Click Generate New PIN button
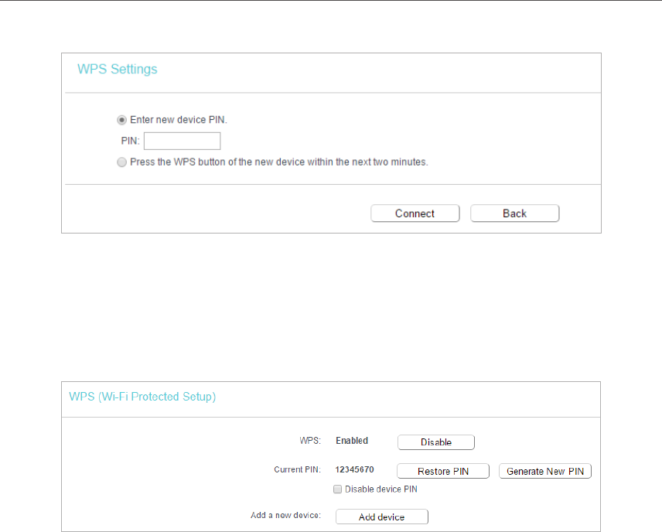The image size is (662, 532). [545, 471]
